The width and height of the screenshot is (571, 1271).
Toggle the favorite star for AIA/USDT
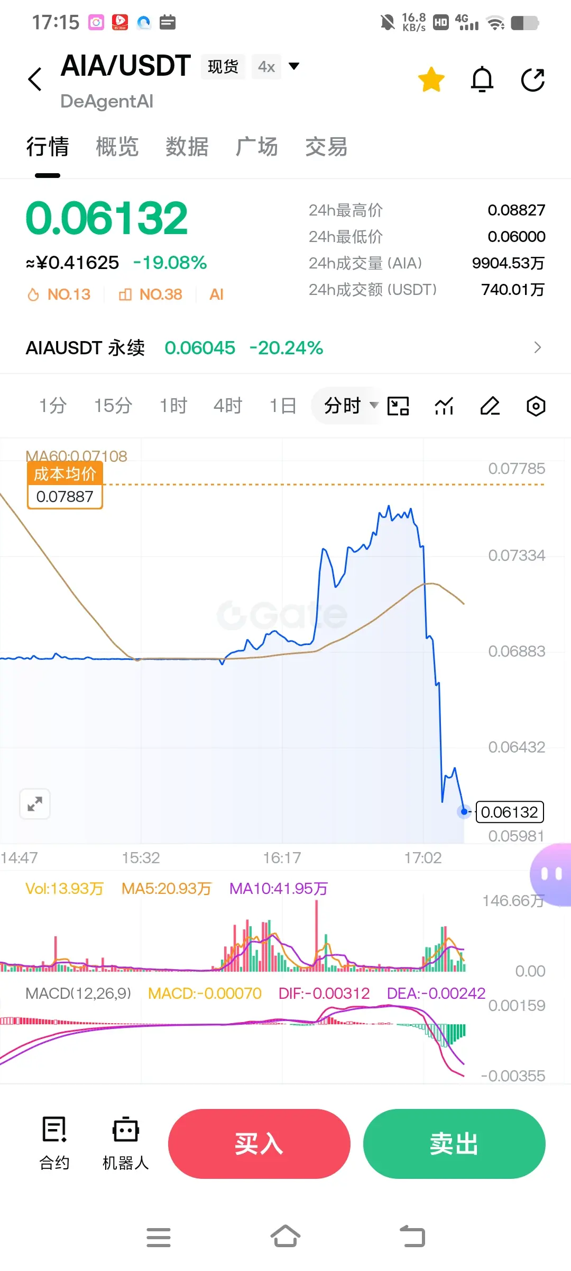[x=431, y=79]
